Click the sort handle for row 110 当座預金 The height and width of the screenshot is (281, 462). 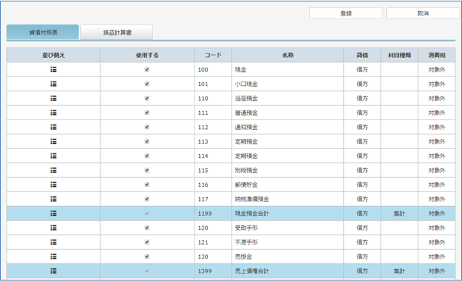click(x=53, y=99)
